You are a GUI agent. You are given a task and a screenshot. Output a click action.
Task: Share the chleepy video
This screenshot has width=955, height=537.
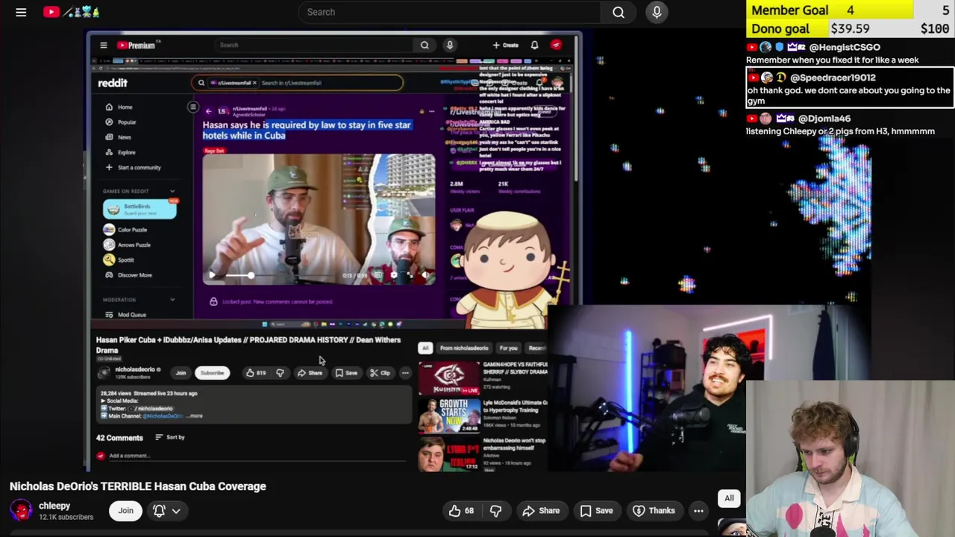point(541,511)
